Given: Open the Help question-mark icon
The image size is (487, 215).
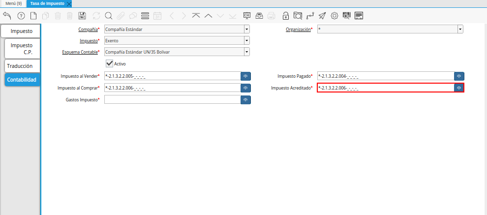Looking at the screenshot, I should [21, 16].
